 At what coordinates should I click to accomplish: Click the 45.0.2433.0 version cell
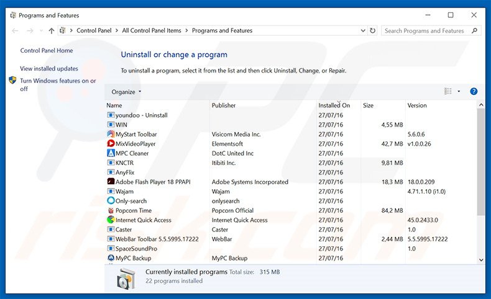(x=423, y=220)
